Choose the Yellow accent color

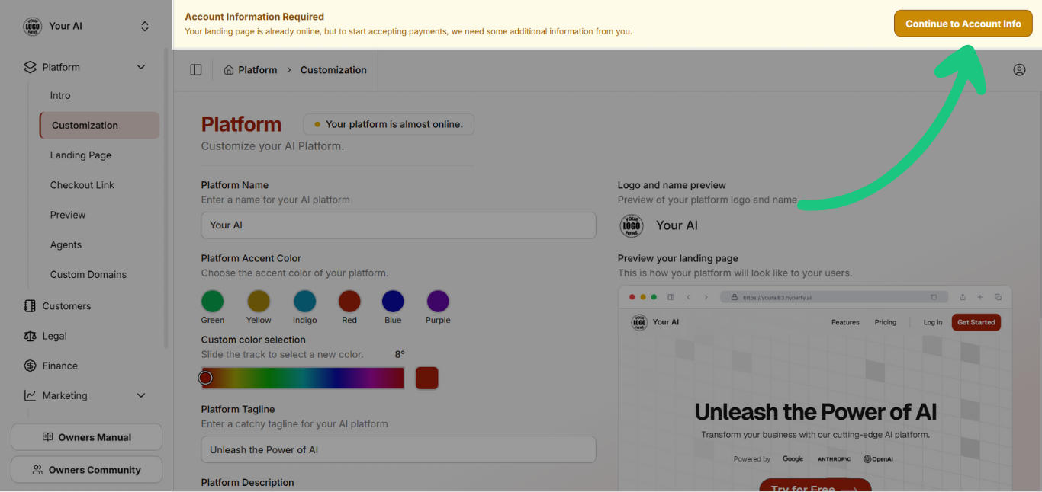click(259, 301)
